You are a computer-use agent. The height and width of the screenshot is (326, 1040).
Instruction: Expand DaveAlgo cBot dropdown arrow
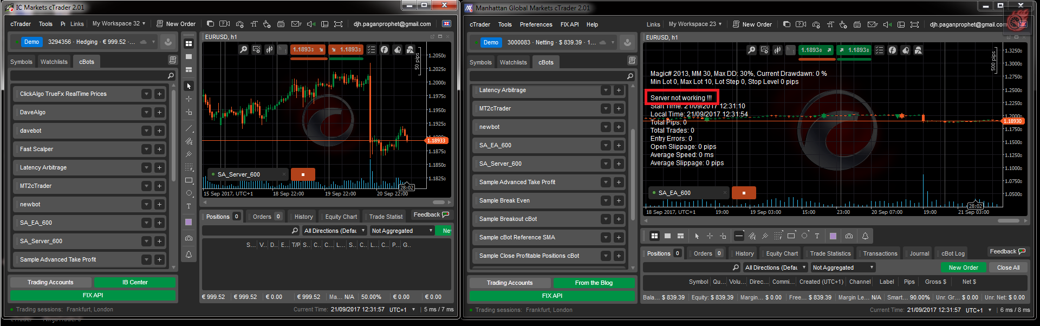click(146, 112)
